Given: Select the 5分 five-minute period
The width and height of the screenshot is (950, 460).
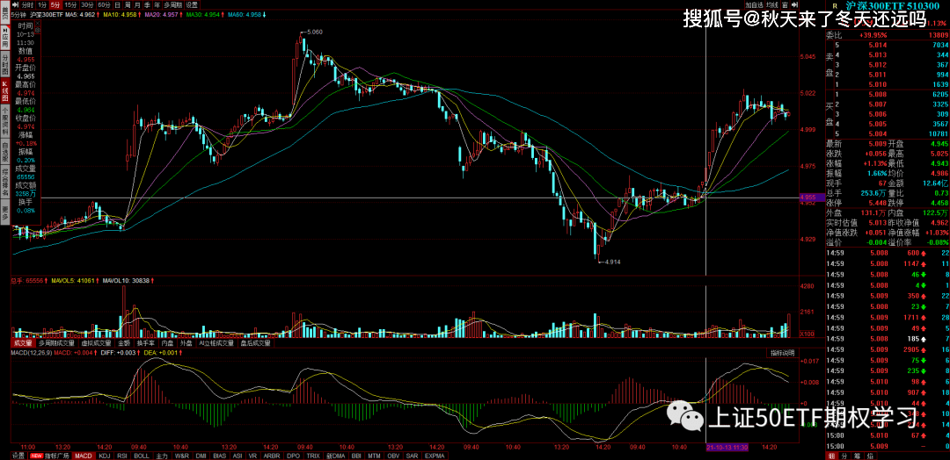Looking at the screenshot, I should pyautogui.click(x=55, y=5).
